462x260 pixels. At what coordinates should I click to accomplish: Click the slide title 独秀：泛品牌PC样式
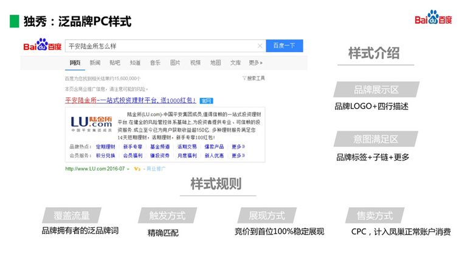pyautogui.click(x=77, y=21)
